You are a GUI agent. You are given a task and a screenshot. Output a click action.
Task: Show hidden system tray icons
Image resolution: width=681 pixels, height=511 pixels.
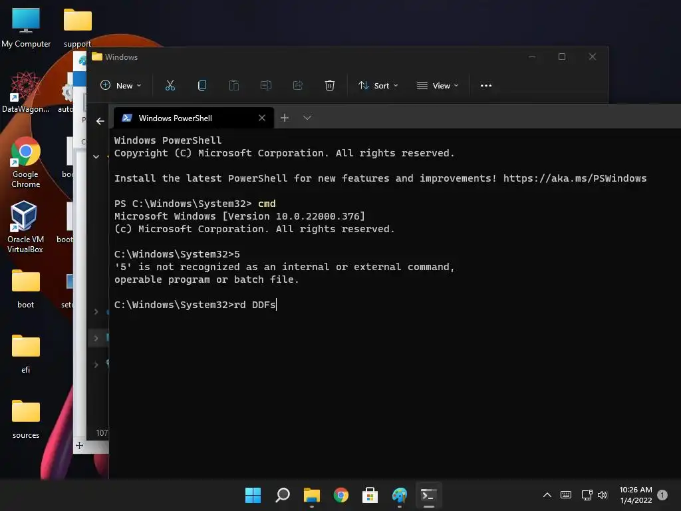tap(547, 495)
